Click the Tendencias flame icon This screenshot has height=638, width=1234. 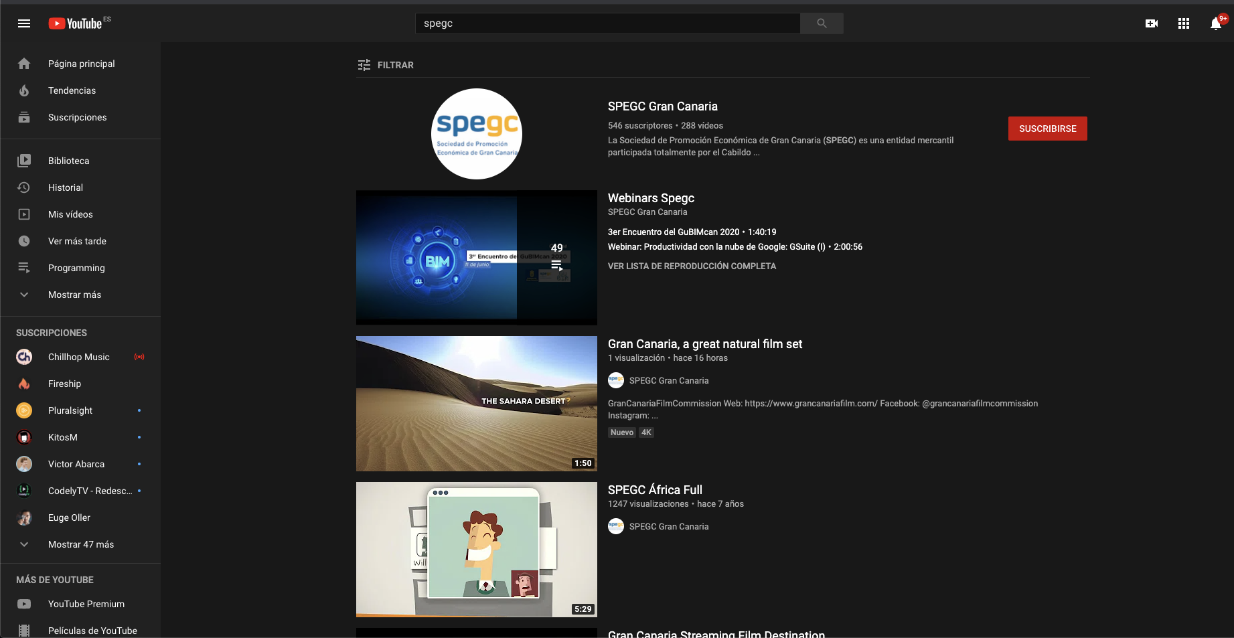(x=24, y=90)
